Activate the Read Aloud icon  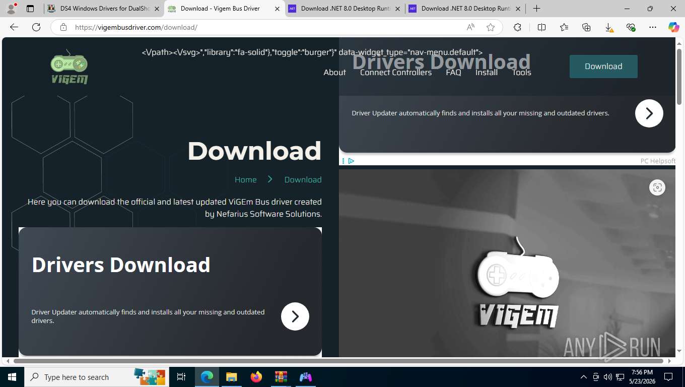click(x=470, y=27)
